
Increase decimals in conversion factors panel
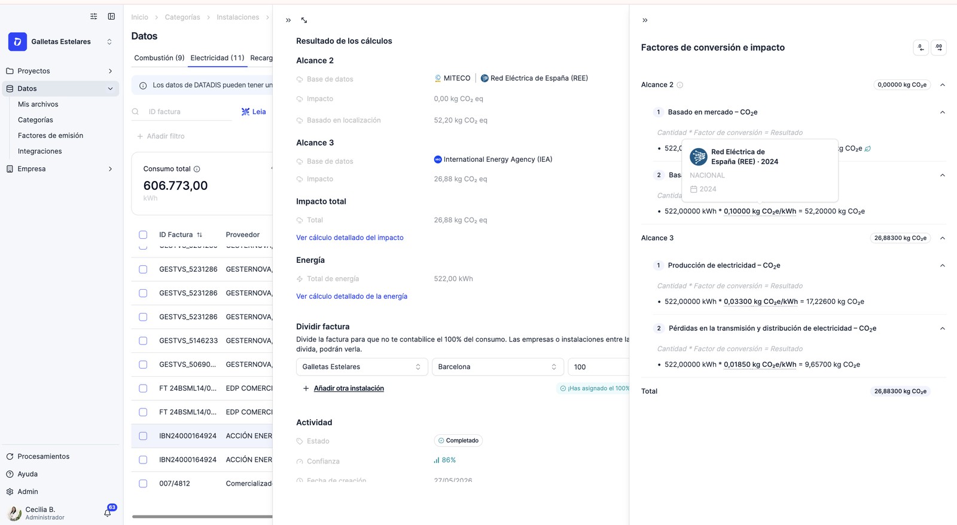939,48
